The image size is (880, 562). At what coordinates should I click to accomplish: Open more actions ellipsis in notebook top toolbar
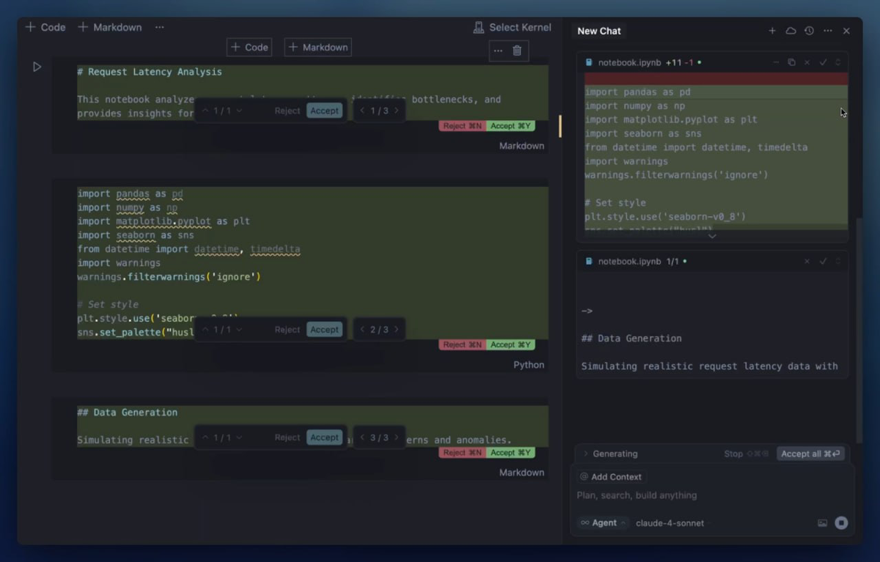click(x=159, y=27)
